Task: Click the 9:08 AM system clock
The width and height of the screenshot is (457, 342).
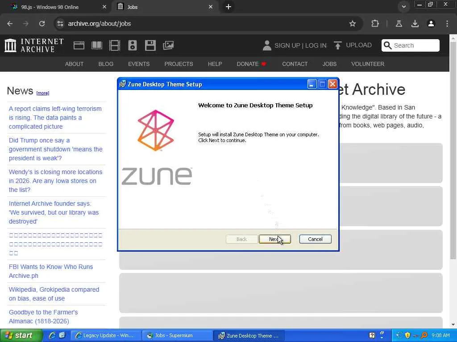Action: (x=440, y=335)
